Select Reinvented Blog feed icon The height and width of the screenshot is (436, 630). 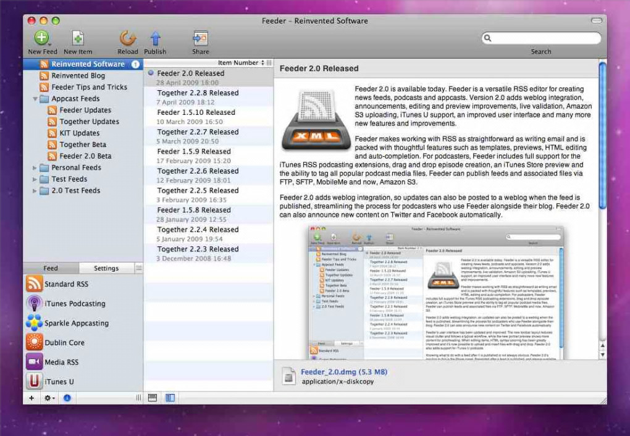click(x=44, y=75)
